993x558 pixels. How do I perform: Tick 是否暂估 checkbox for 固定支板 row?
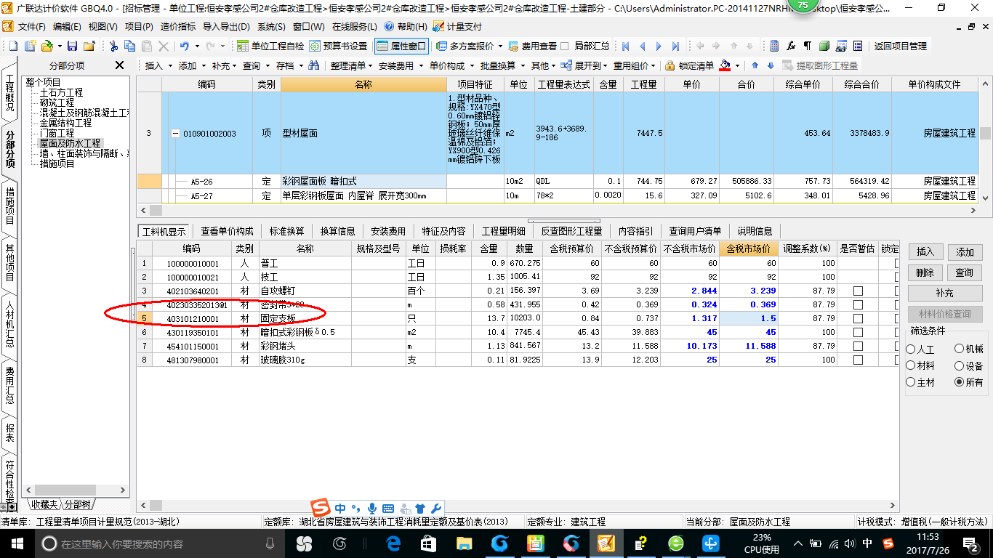(858, 318)
